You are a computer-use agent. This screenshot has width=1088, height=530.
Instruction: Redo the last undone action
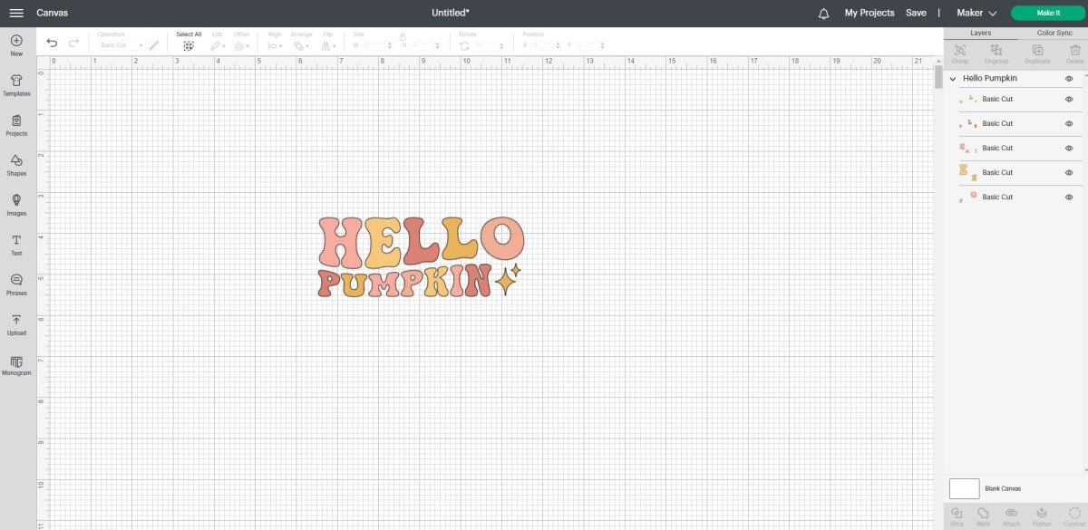tap(73, 43)
